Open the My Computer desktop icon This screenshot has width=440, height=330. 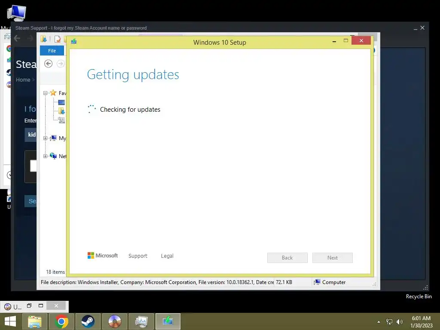coord(17,13)
